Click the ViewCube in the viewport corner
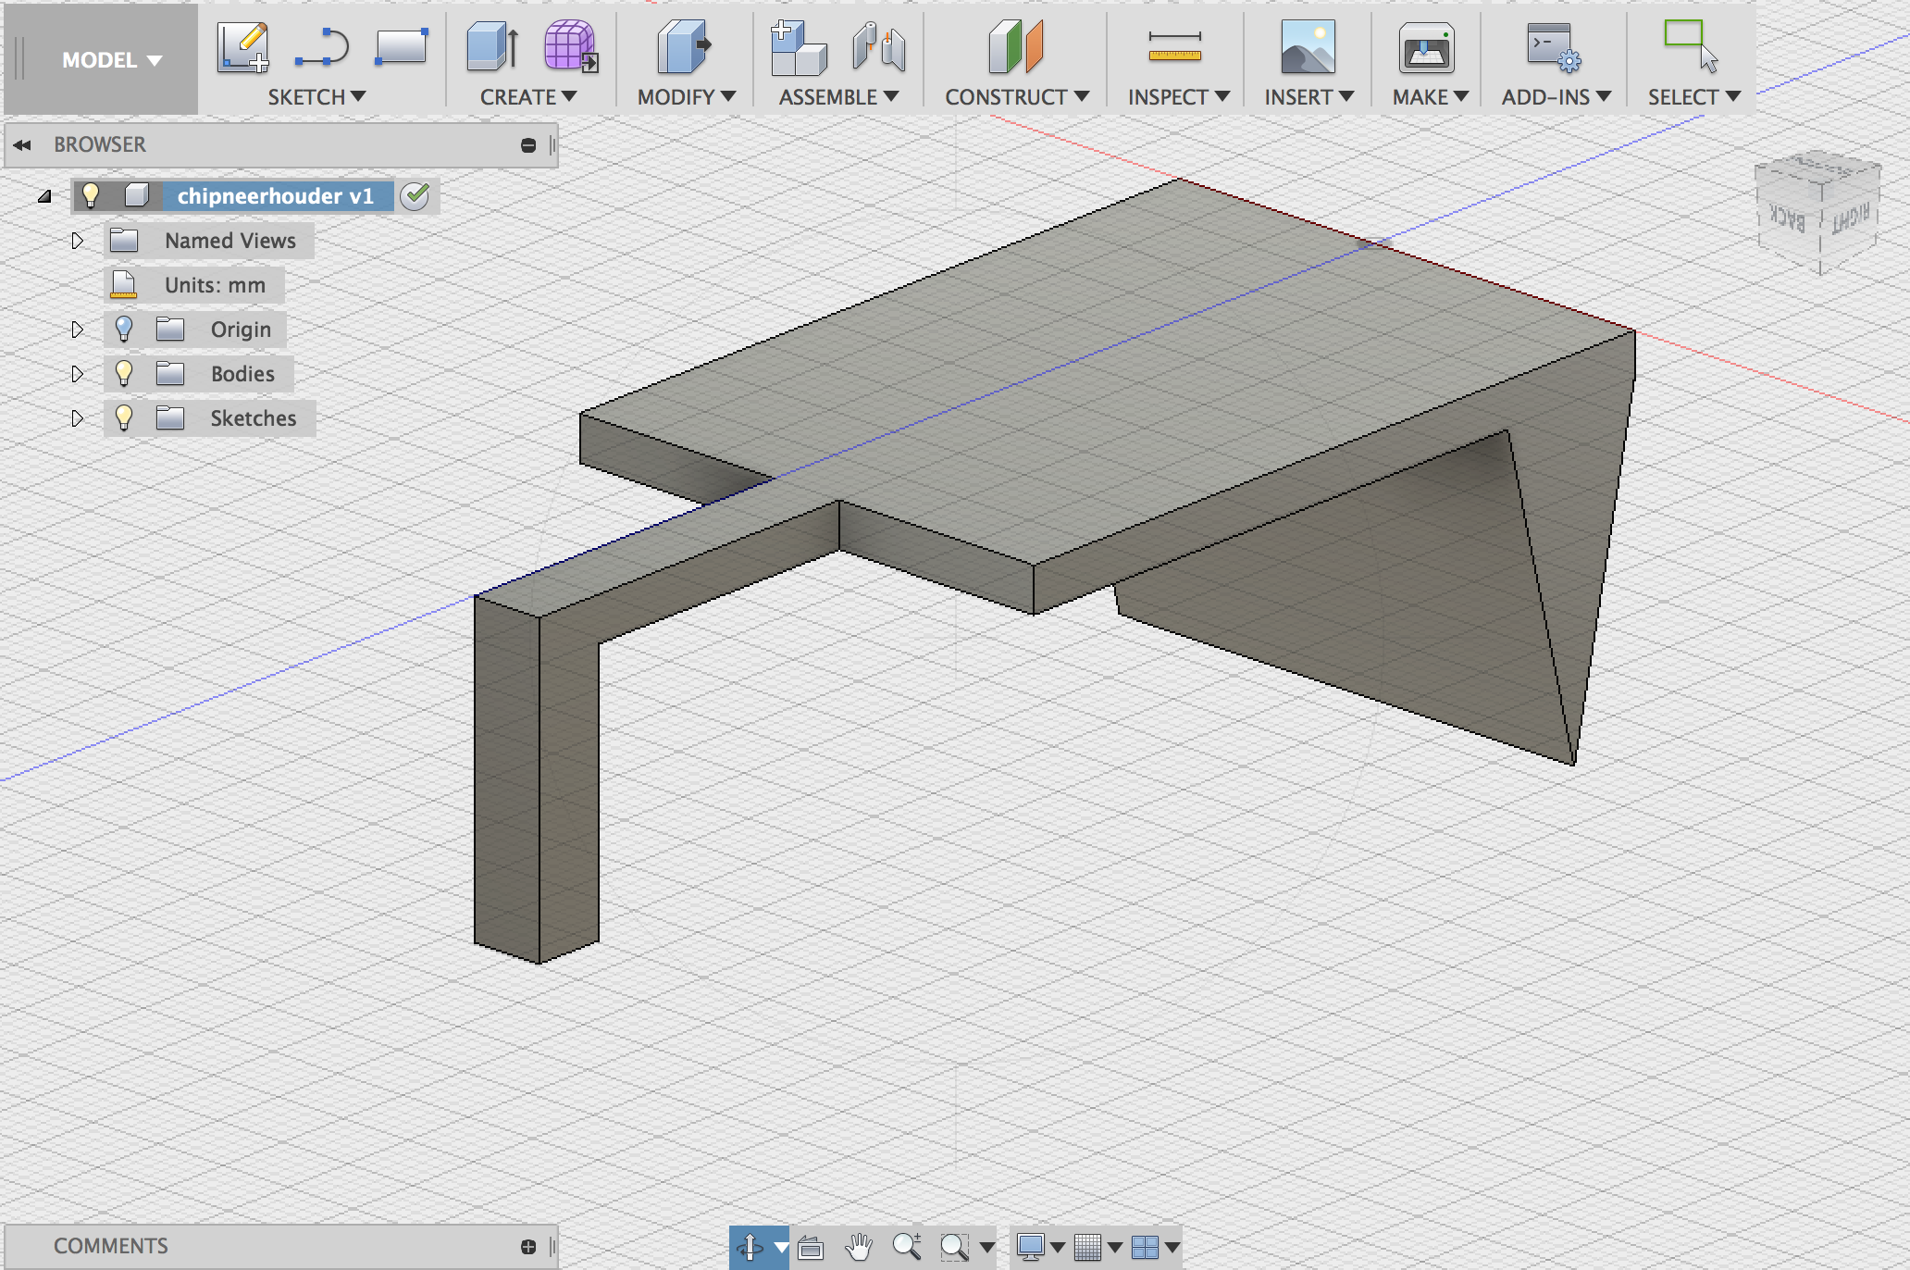 click(x=1817, y=211)
